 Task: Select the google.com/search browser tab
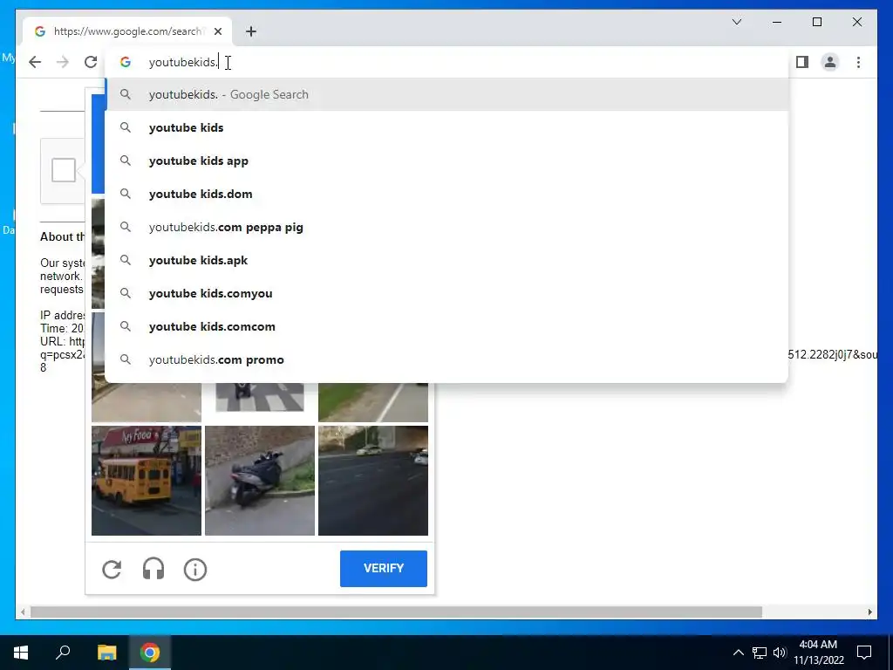[x=127, y=31]
